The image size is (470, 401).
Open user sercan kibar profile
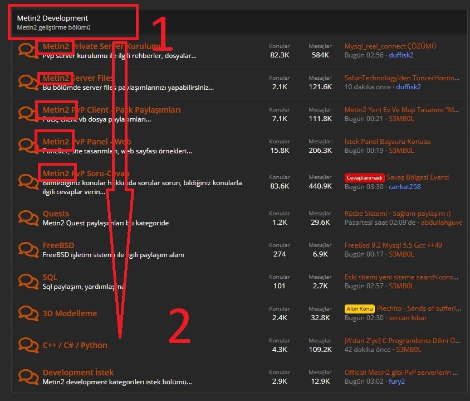coord(408,318)
